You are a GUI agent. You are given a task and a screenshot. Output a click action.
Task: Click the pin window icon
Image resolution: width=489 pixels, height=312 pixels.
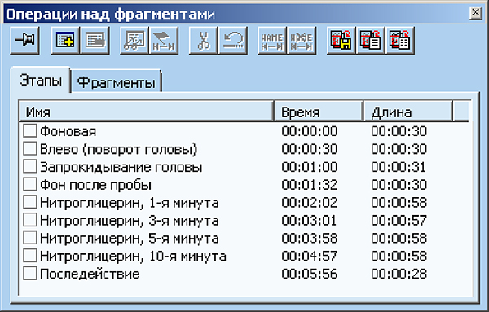(x=25, y=41)
